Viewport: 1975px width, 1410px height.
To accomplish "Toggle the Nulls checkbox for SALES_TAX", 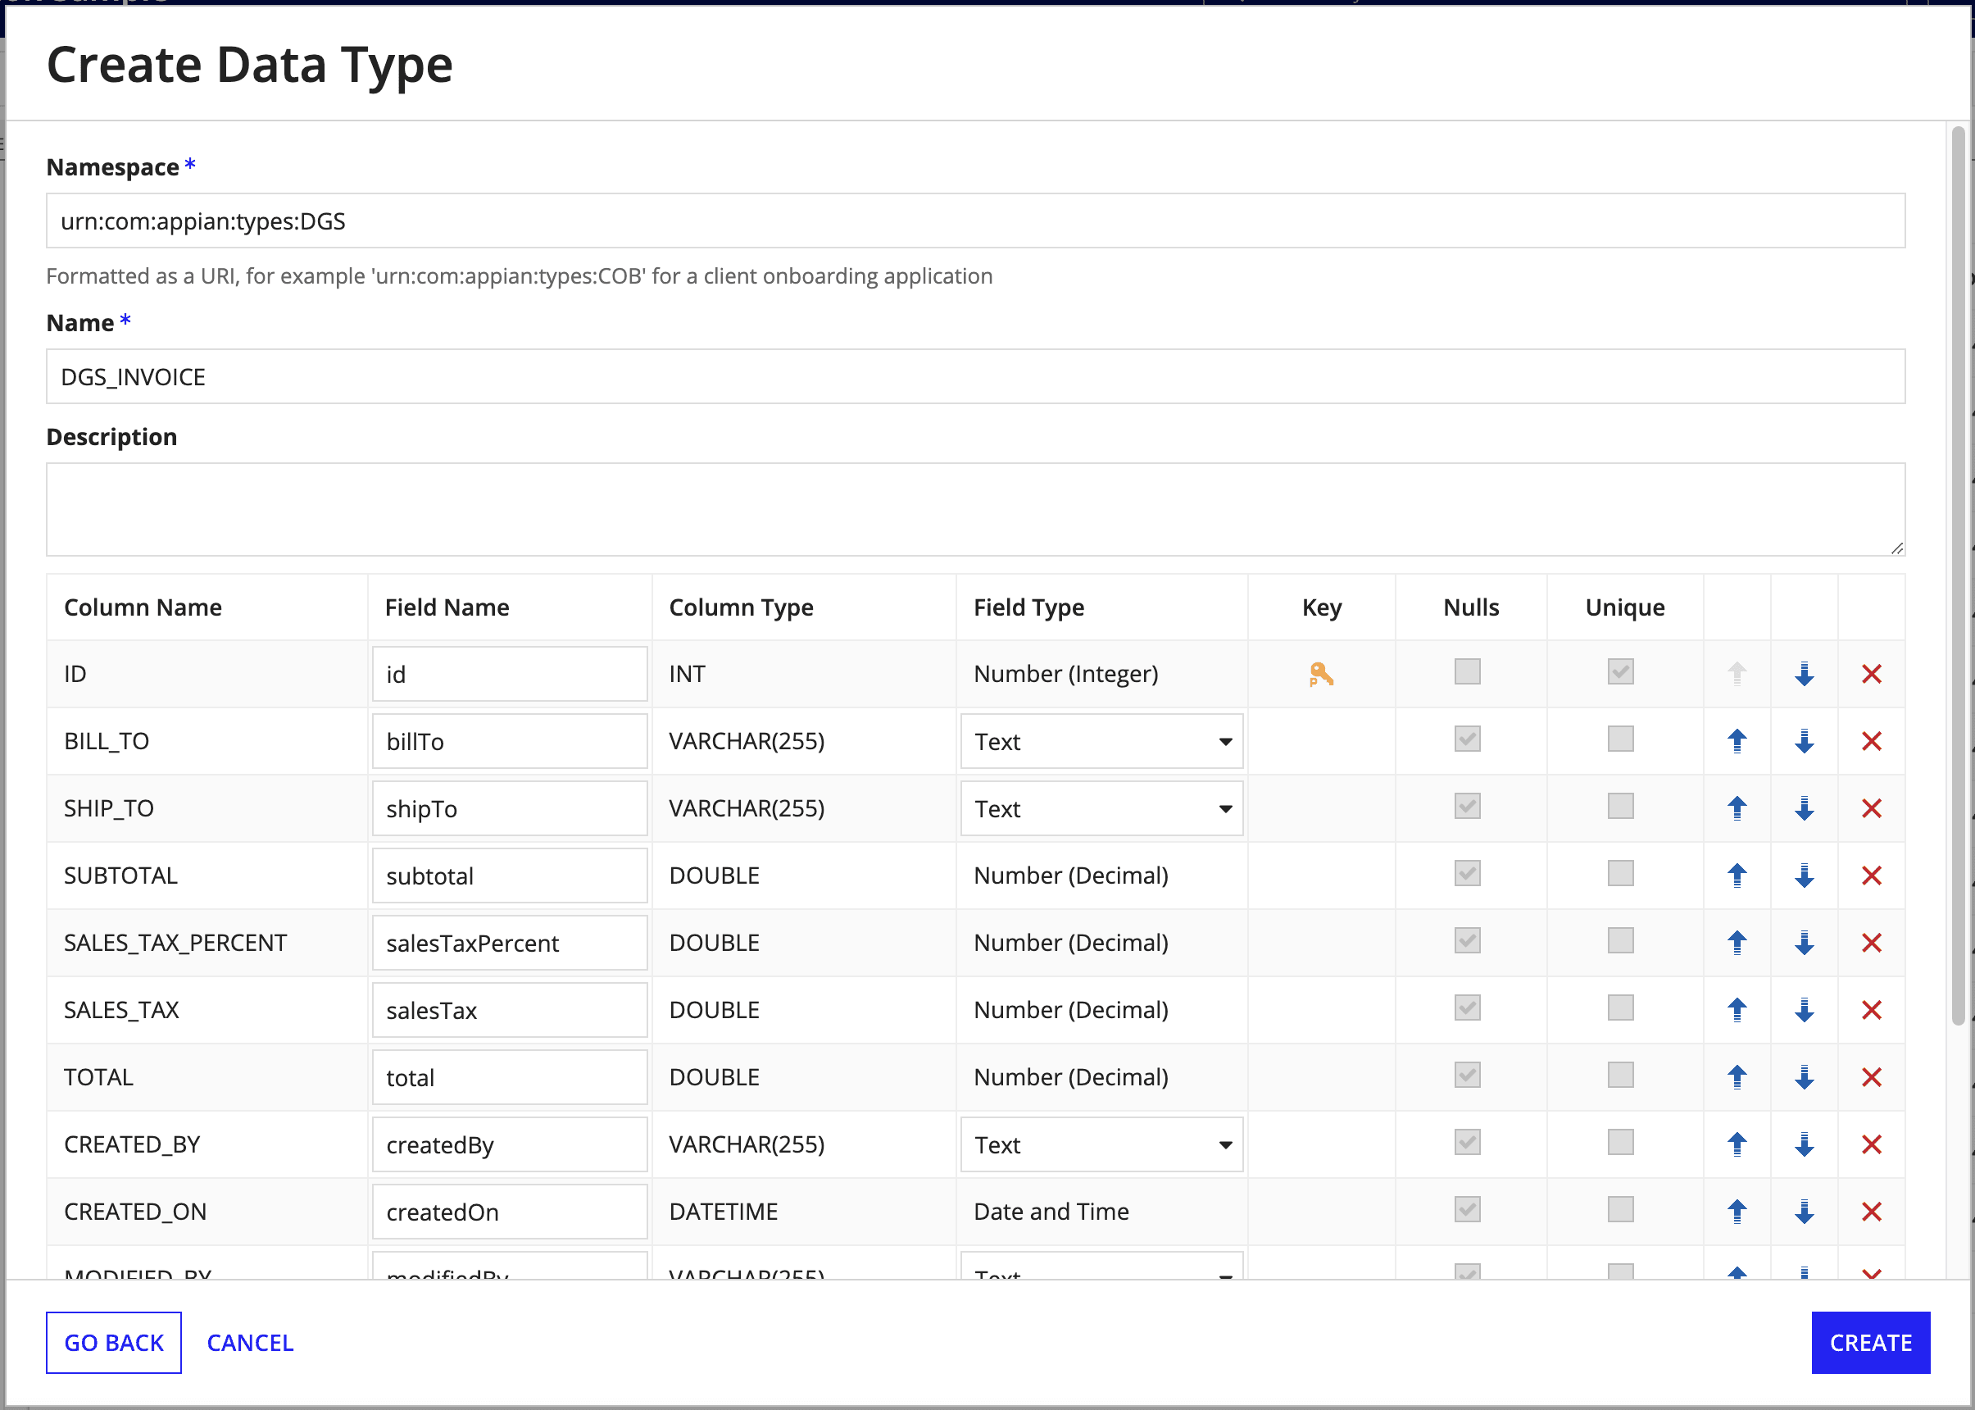I will coord(1466,1008).
